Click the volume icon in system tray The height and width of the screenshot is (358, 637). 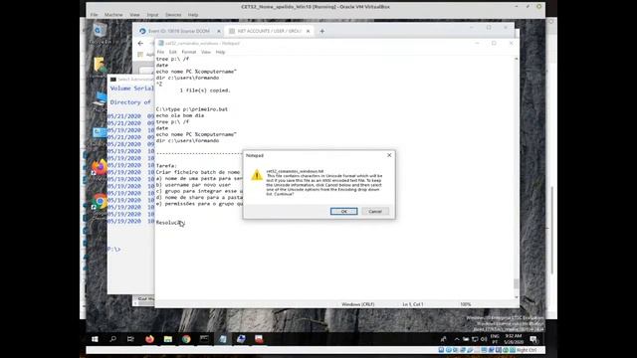(484, 339)
